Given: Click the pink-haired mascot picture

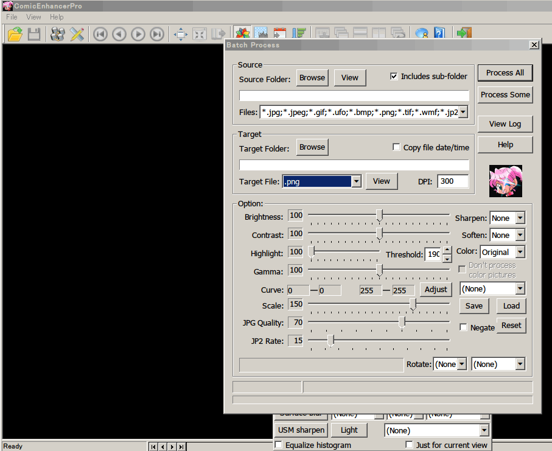Looking at the screenshot, I should click(x=506, y=181).
